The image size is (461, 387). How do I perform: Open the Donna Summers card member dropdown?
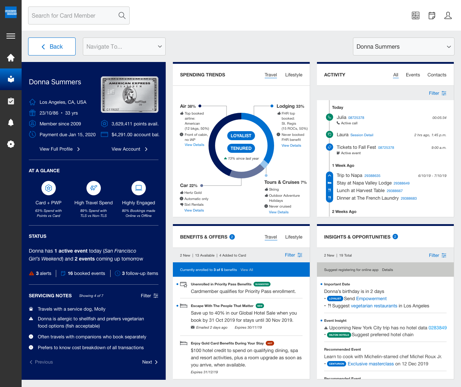(x=404, y=46)
